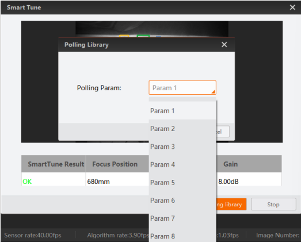The height and width of the screenshot is (242, 301).
Task: Close the Smart Tune window
Action: point(292,7)
